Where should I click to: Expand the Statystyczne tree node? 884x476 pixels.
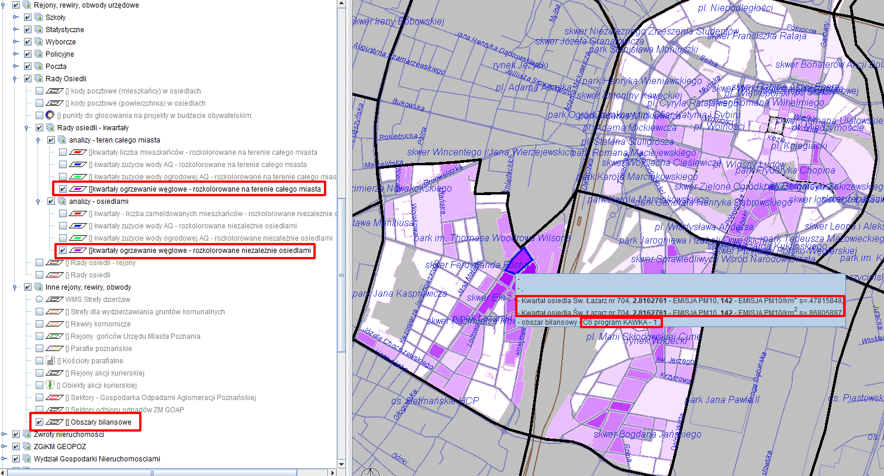(16, 30)
